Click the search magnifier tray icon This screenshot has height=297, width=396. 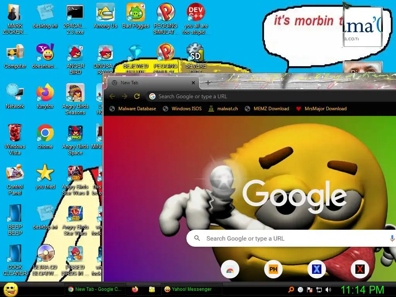click(291, 289)
